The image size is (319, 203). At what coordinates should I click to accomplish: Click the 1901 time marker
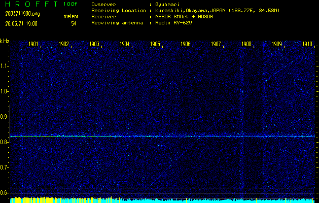33,44
